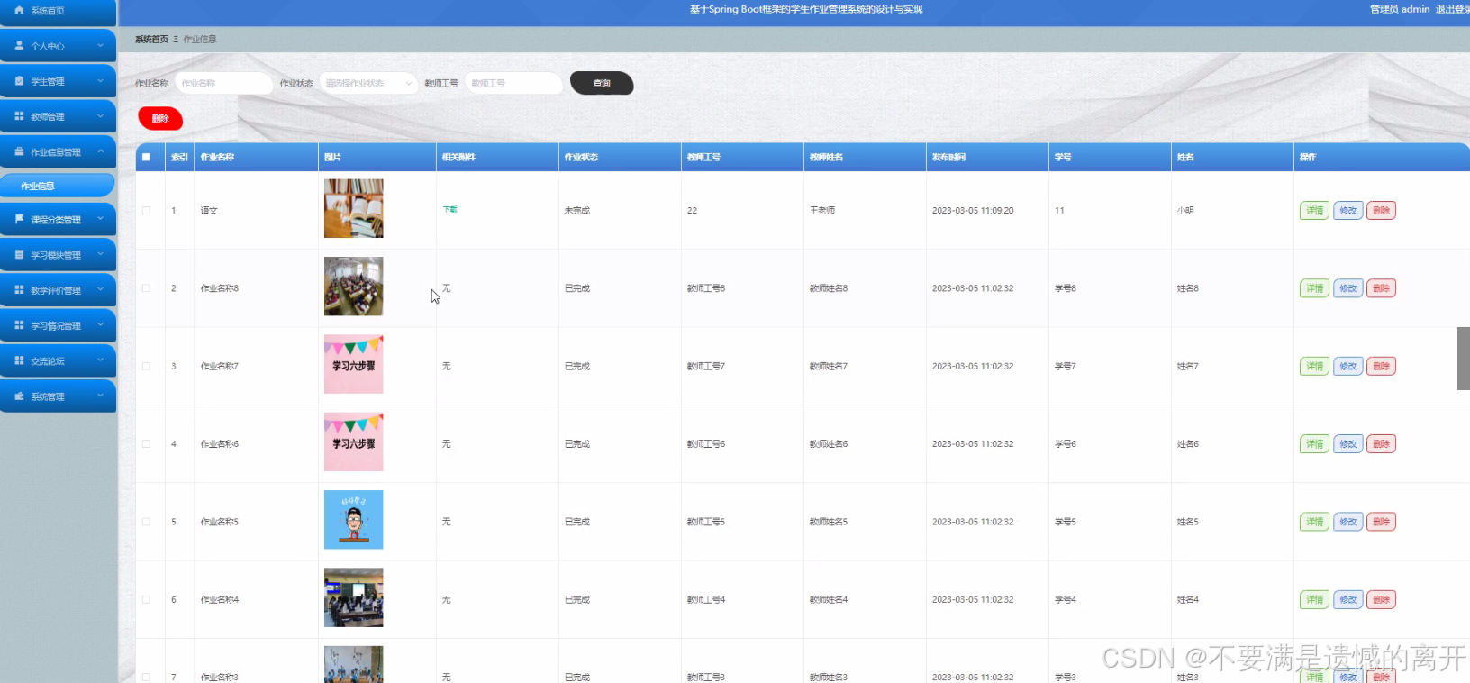Click the 管理员 admin label at top right
The width and height of the screenshot is (1470, 683).
click(1400, 9)
